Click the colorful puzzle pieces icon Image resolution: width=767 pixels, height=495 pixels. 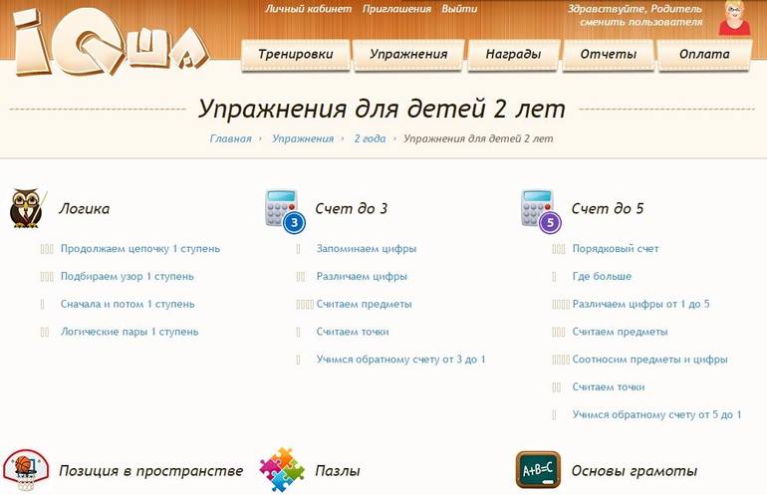(x=281, y=469)
